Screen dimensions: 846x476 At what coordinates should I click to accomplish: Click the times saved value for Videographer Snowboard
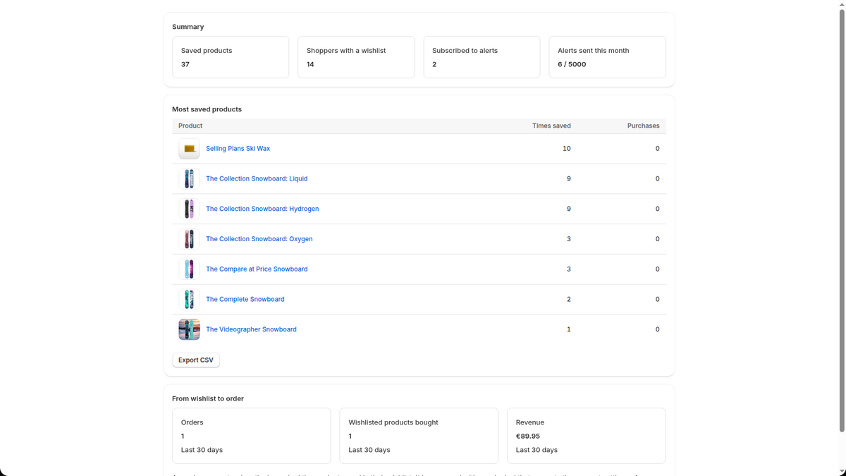click(569, 329)
